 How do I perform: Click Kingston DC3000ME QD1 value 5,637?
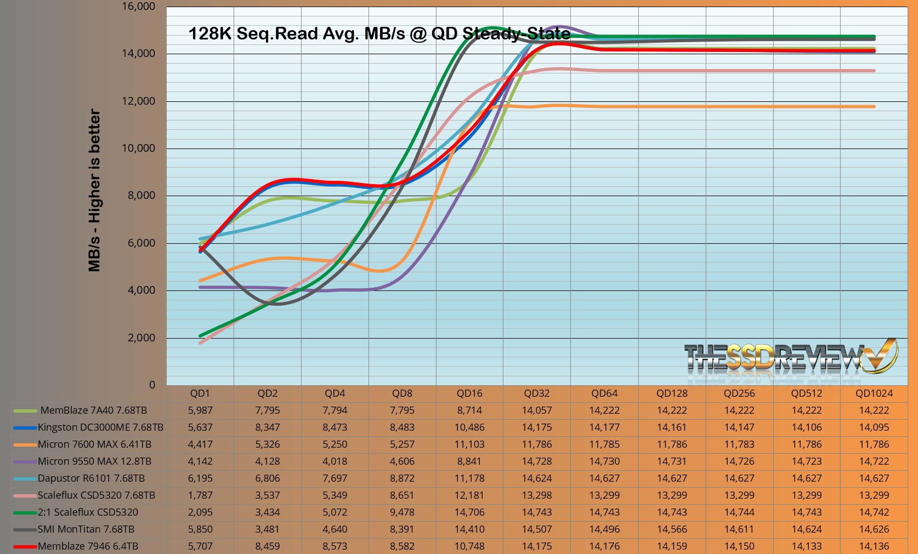[x=200, y=427]
